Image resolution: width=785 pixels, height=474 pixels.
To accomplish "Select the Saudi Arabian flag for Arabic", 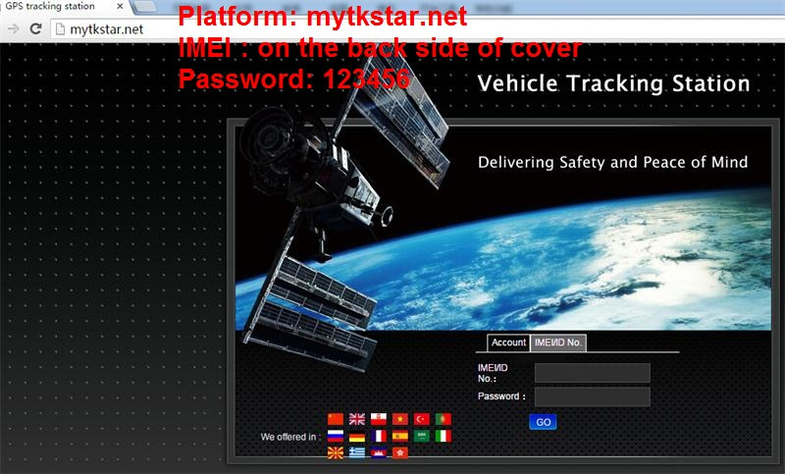I will pos(422,436).
